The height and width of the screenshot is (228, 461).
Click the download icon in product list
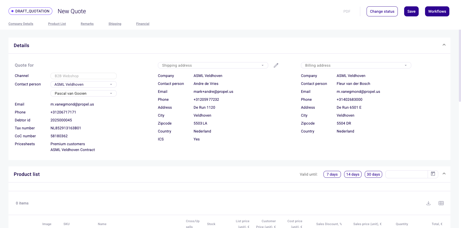pyautogui.click(x=428, y=203)
